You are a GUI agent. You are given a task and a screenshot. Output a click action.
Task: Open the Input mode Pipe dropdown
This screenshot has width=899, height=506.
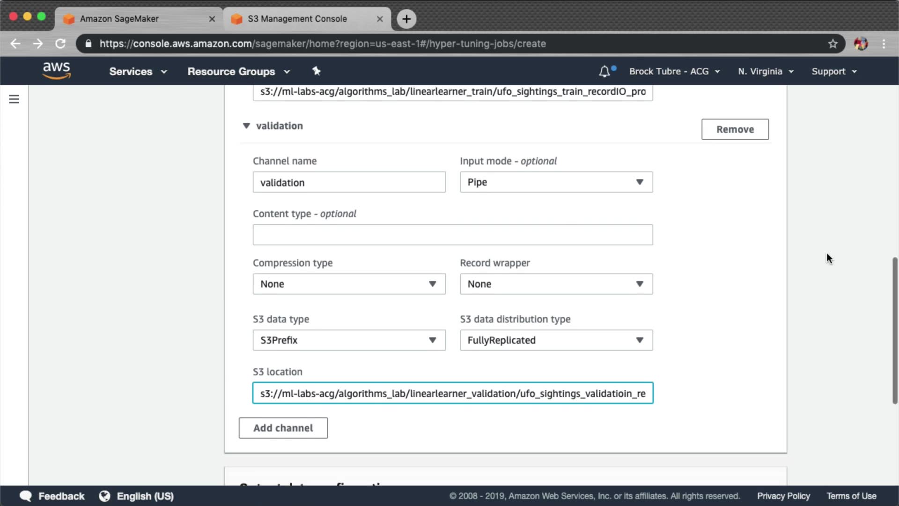pyautogui.click(x=556, y=182)
